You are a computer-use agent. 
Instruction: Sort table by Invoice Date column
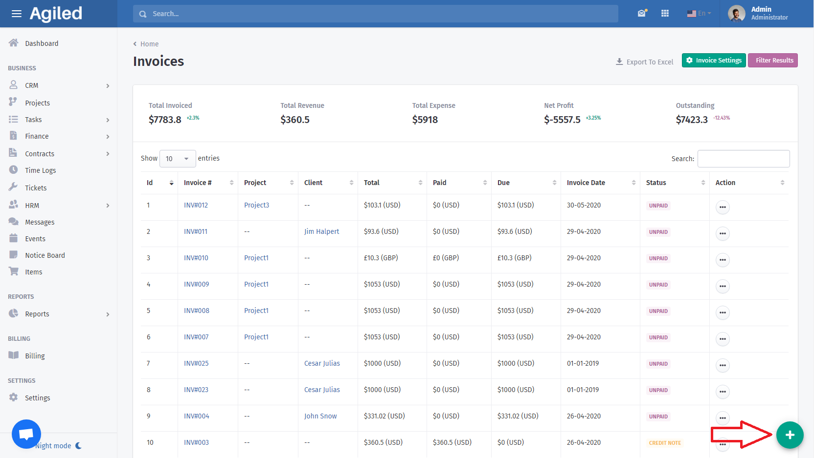coord(600,183)
